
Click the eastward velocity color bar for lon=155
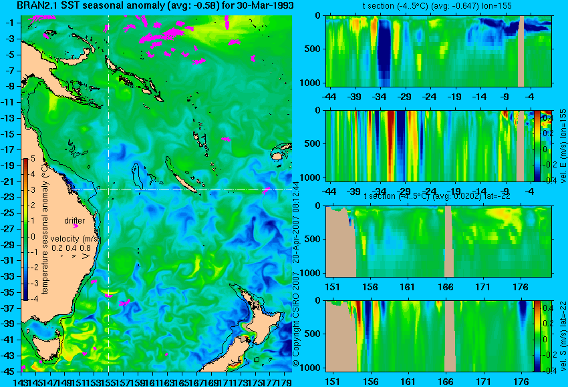tap(537, 146)
